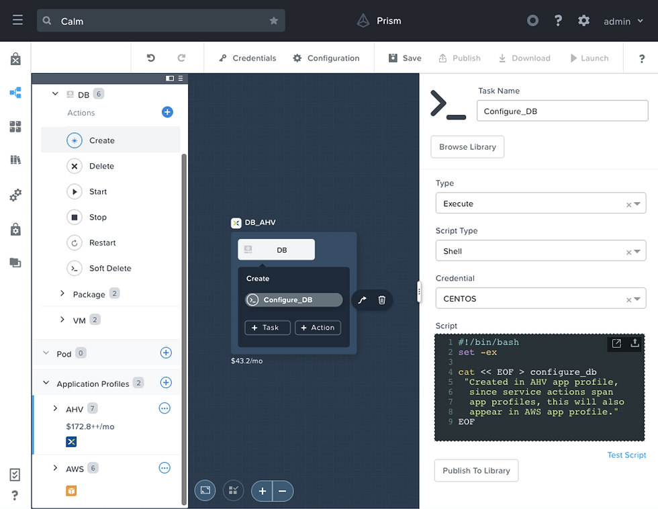Fit canvas to screen icon

click(x=205, y=491)
